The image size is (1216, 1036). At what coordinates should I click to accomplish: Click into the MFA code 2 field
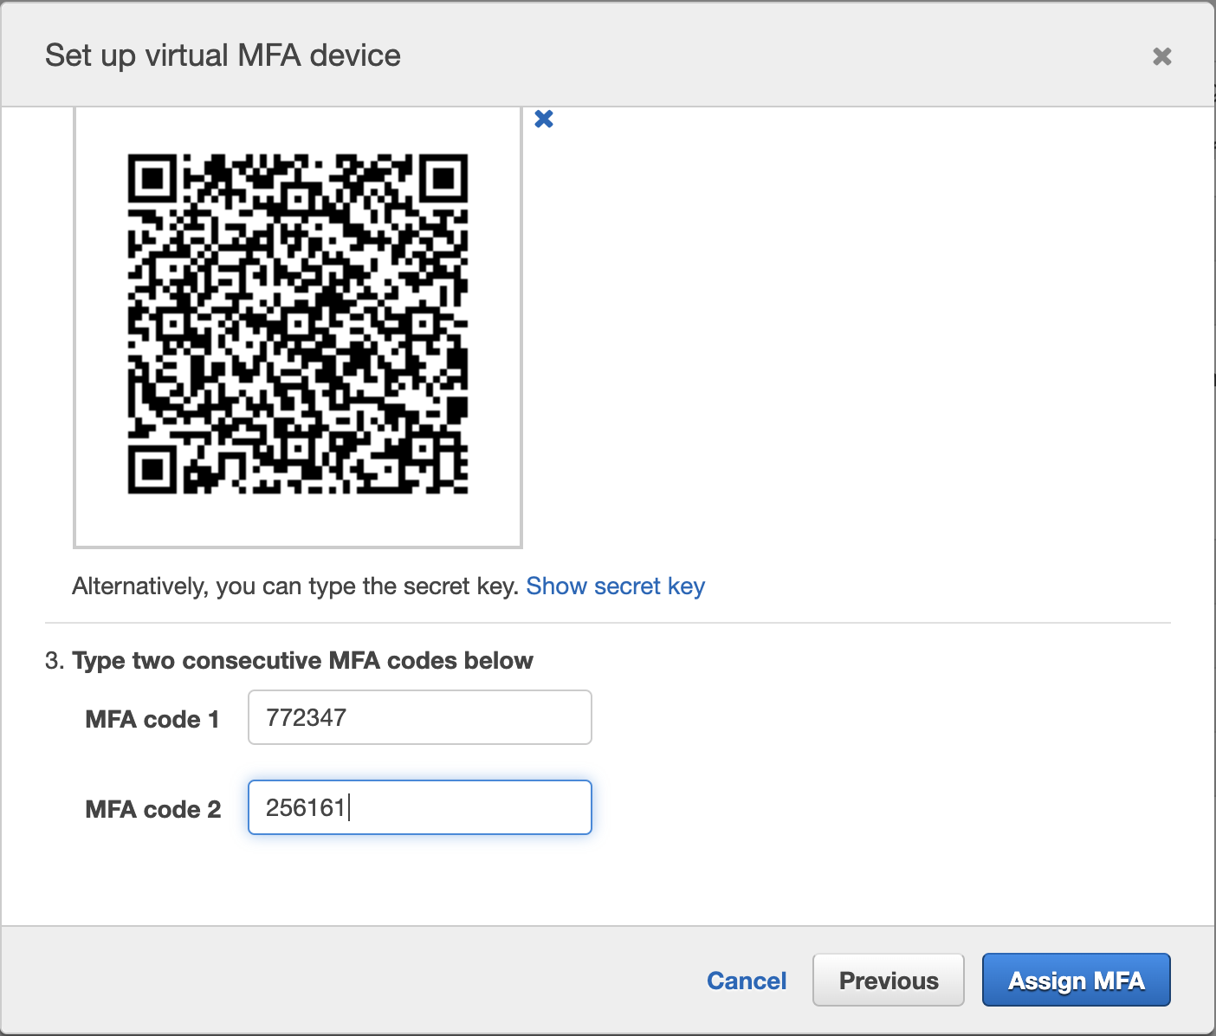pyautogui.click(x=419, y=807)
